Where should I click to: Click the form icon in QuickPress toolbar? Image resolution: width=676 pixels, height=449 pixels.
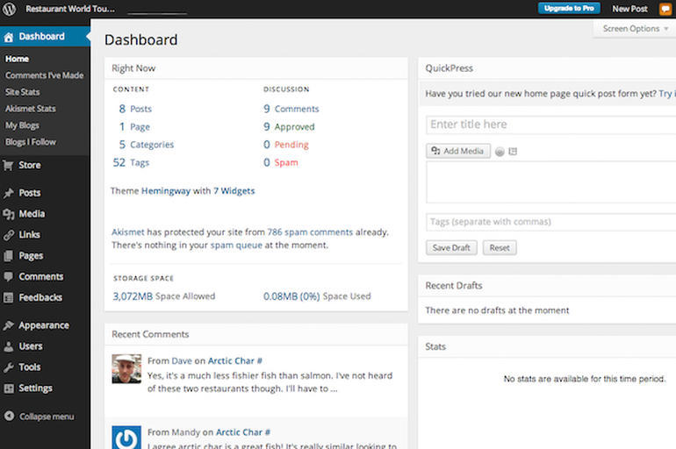[x=513, y=152]
